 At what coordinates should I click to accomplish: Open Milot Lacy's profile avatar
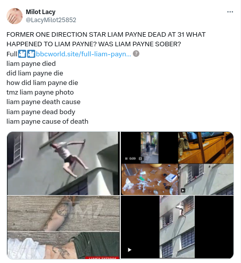[15, 16]
